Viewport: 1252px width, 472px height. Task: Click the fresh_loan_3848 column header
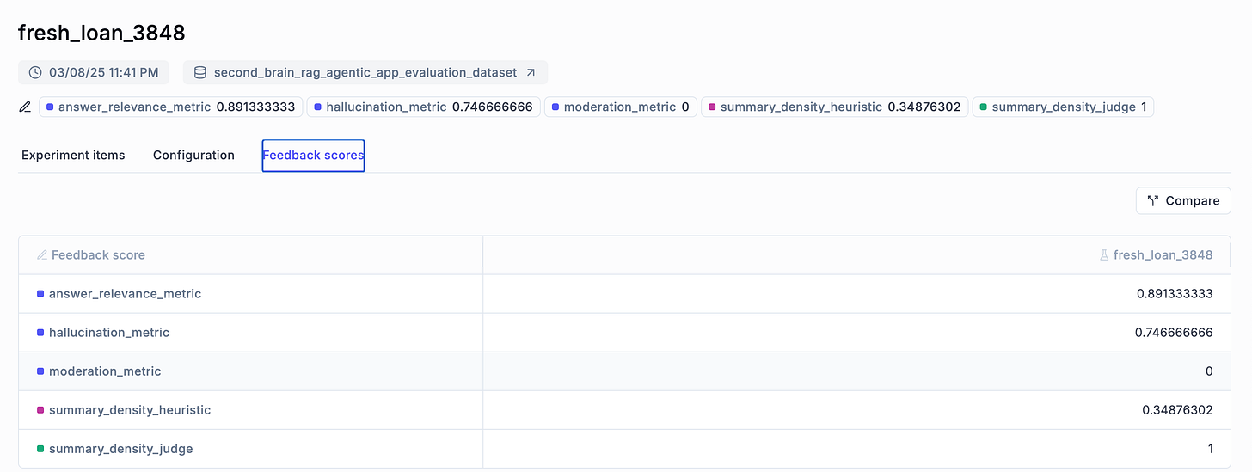coord(857,255)
